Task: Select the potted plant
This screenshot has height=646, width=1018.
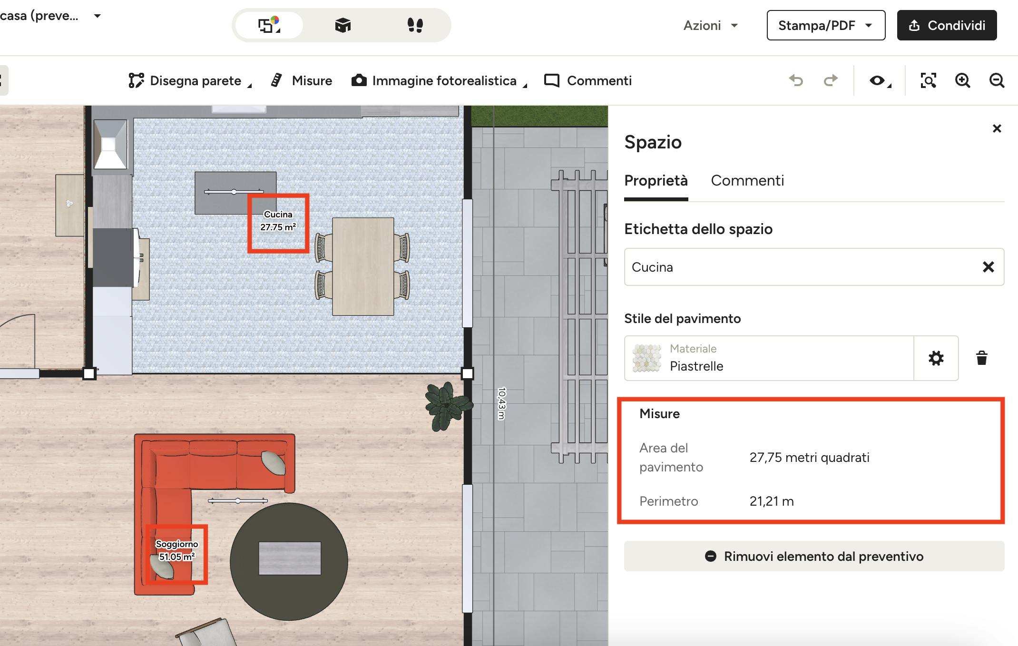Action: [448, 406]
